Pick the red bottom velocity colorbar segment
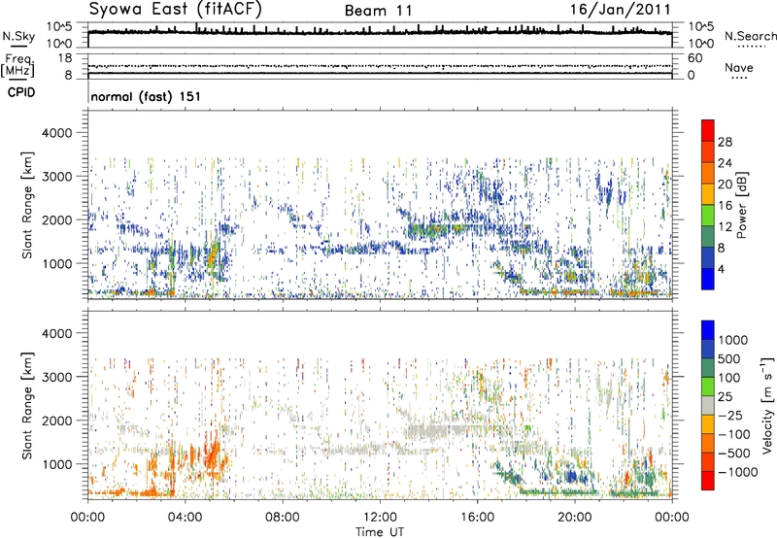777x538 pixels. coord(708,481)
